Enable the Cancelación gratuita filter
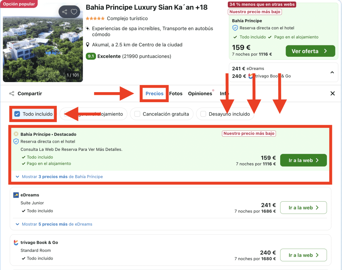 (x=137, y=114)
